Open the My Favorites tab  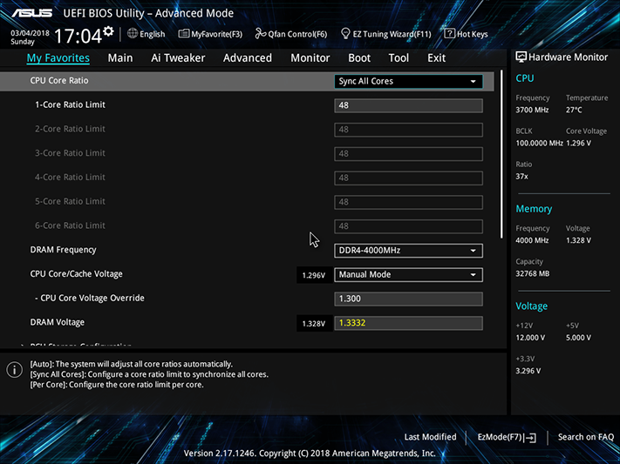[58, 58]
